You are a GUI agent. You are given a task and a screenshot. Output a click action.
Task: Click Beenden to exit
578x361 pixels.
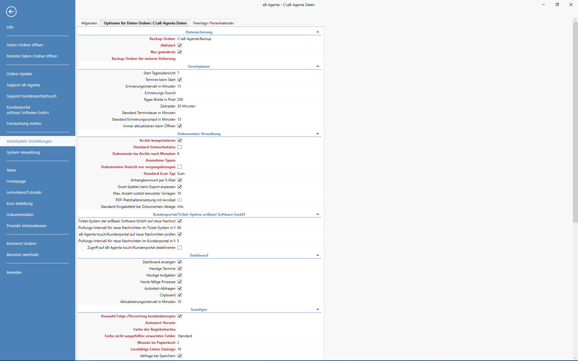tap(14, 272)
